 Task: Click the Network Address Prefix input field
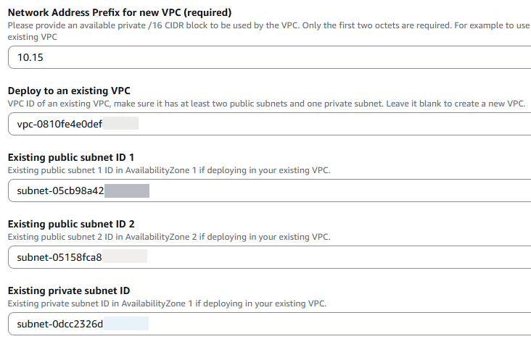click(290, 57)
